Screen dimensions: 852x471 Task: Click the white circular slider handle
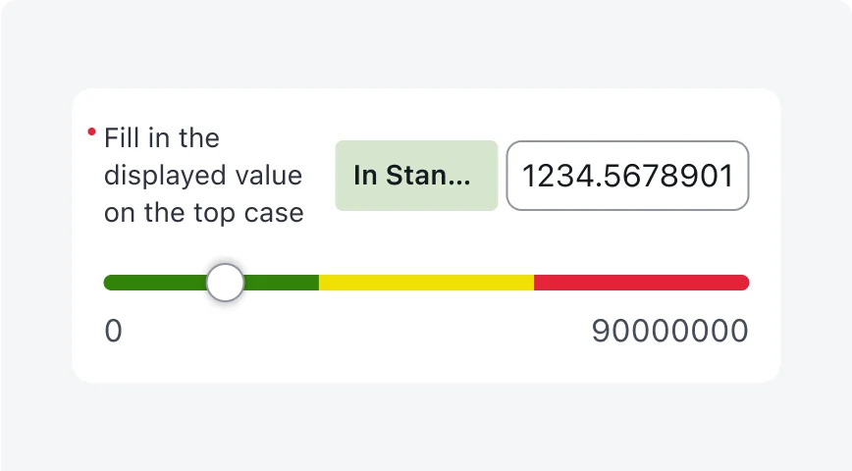pos(226,283)
